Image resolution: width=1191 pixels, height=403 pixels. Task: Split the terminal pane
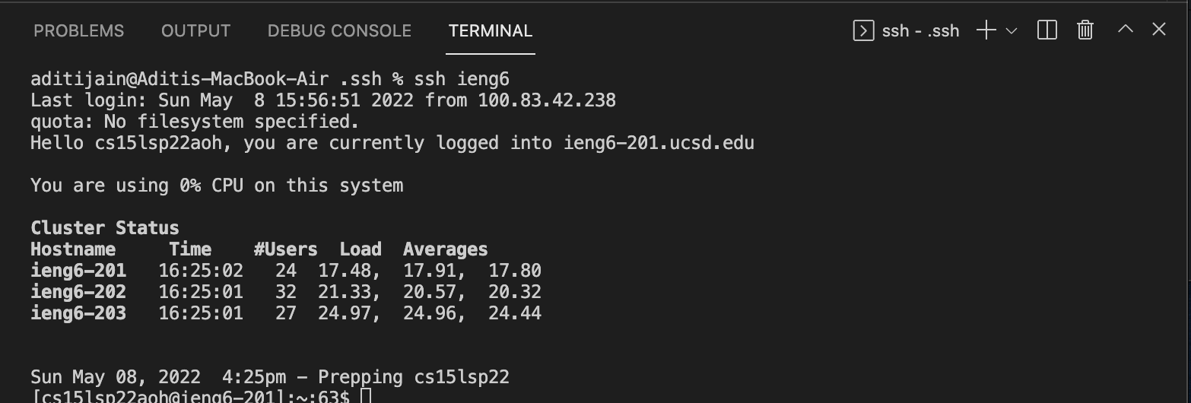pos(1047,30)
